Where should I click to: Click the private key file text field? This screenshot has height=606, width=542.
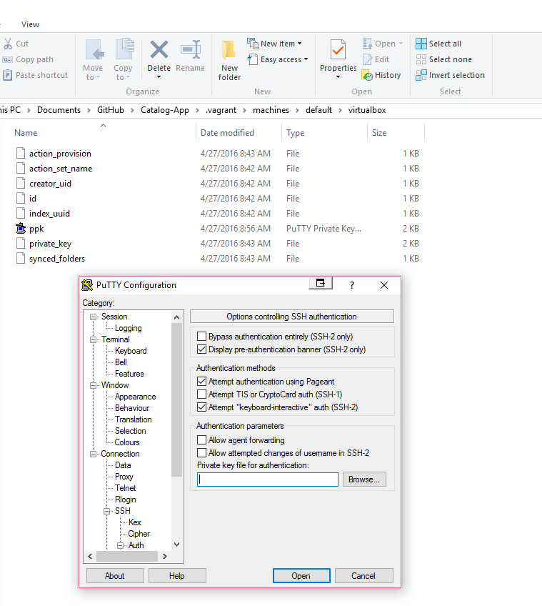[268, 480]
